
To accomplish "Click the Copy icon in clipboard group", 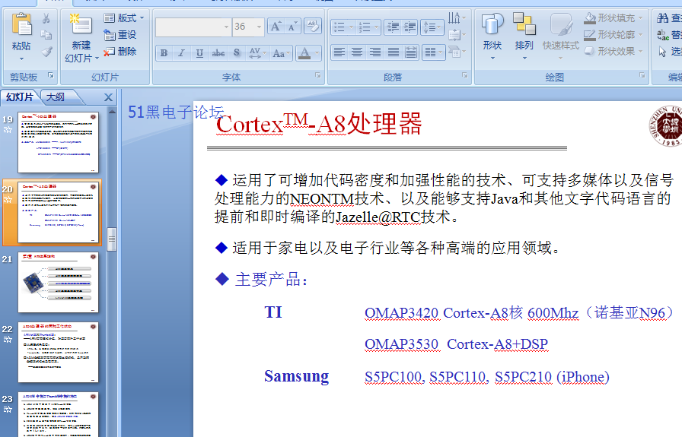I will (x=46, y=35).
